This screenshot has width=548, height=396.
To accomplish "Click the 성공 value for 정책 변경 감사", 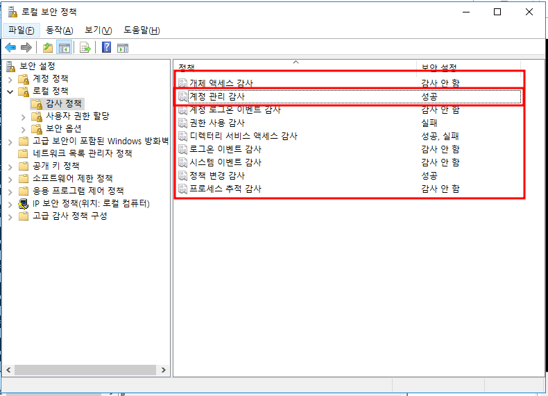I will 429,175.
